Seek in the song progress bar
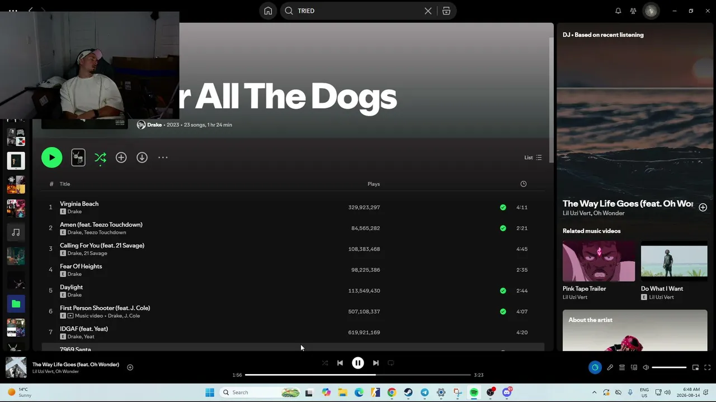Image resolution: width=716 pixels, height=402 pixels. coord(358,375)
